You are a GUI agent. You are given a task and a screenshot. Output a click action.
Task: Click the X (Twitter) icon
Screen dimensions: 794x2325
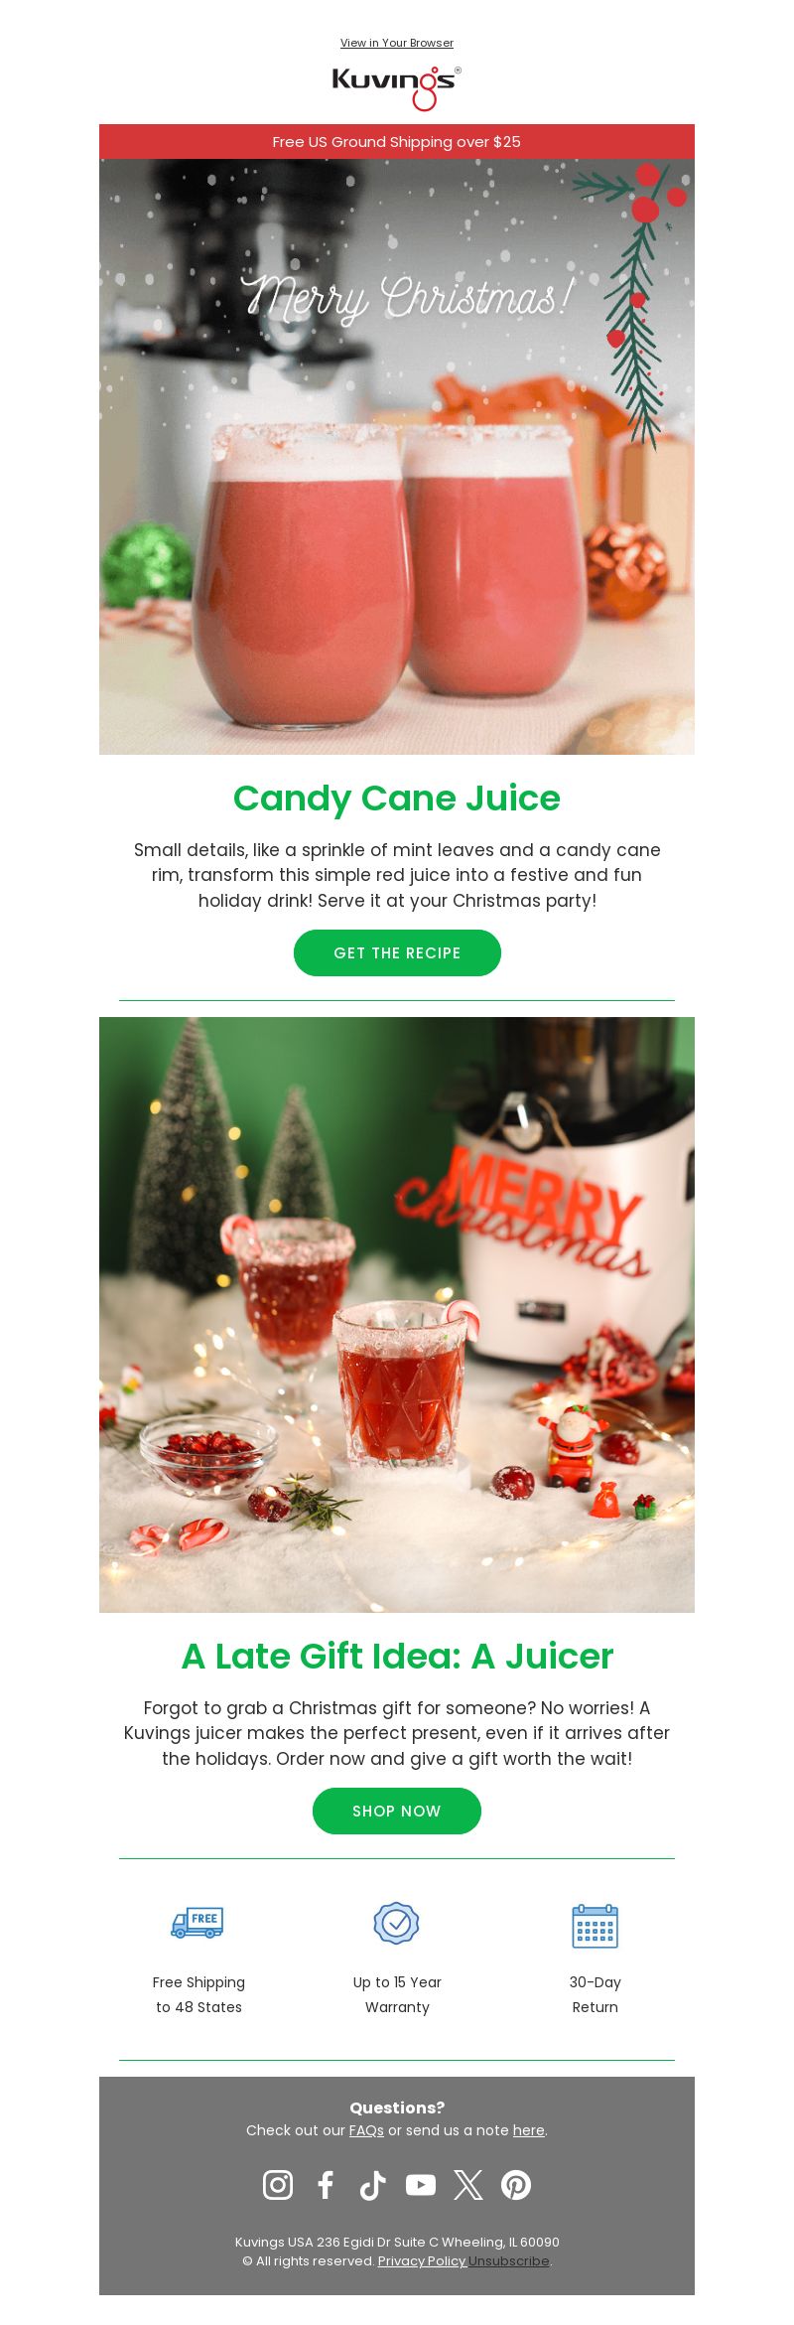[468, 2185]
